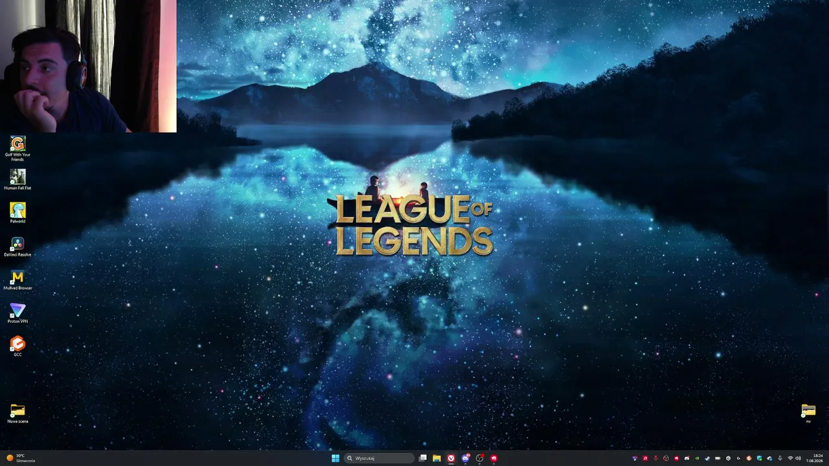
Task: Click the microphone tray icon
Action: 780,458
